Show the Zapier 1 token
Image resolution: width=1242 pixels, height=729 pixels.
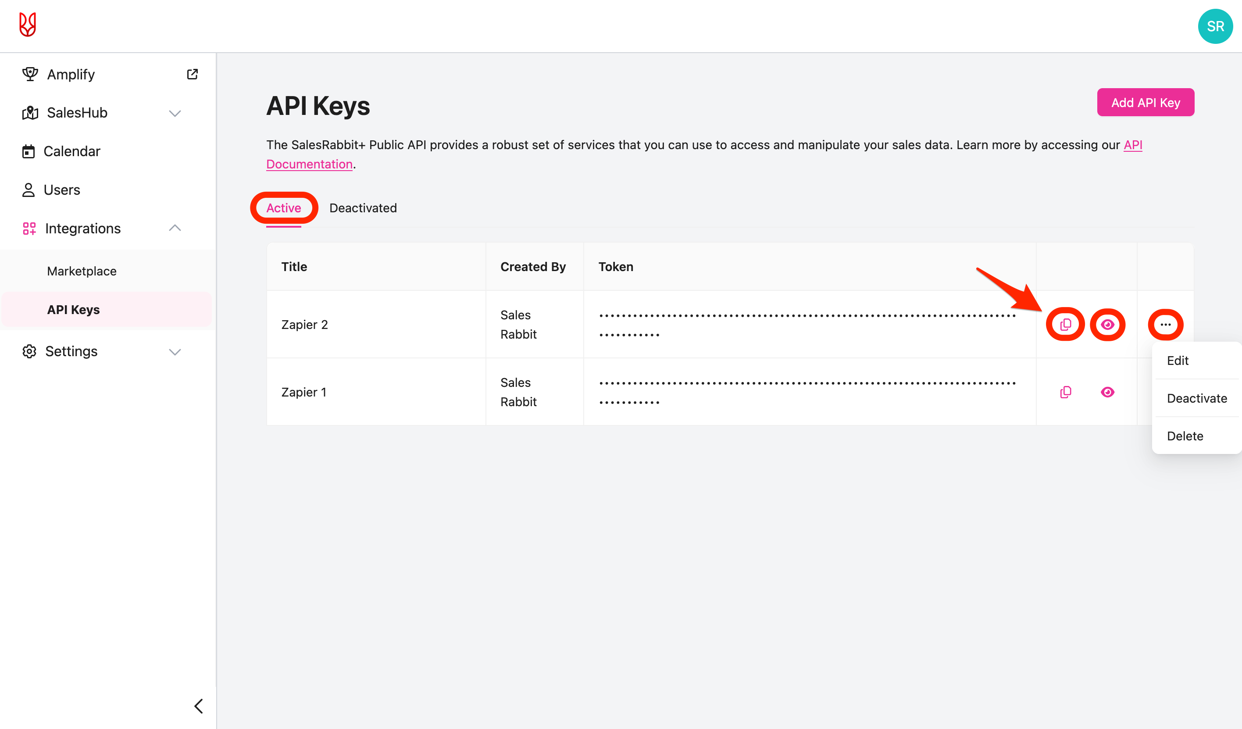click(x=1107, y=391)
